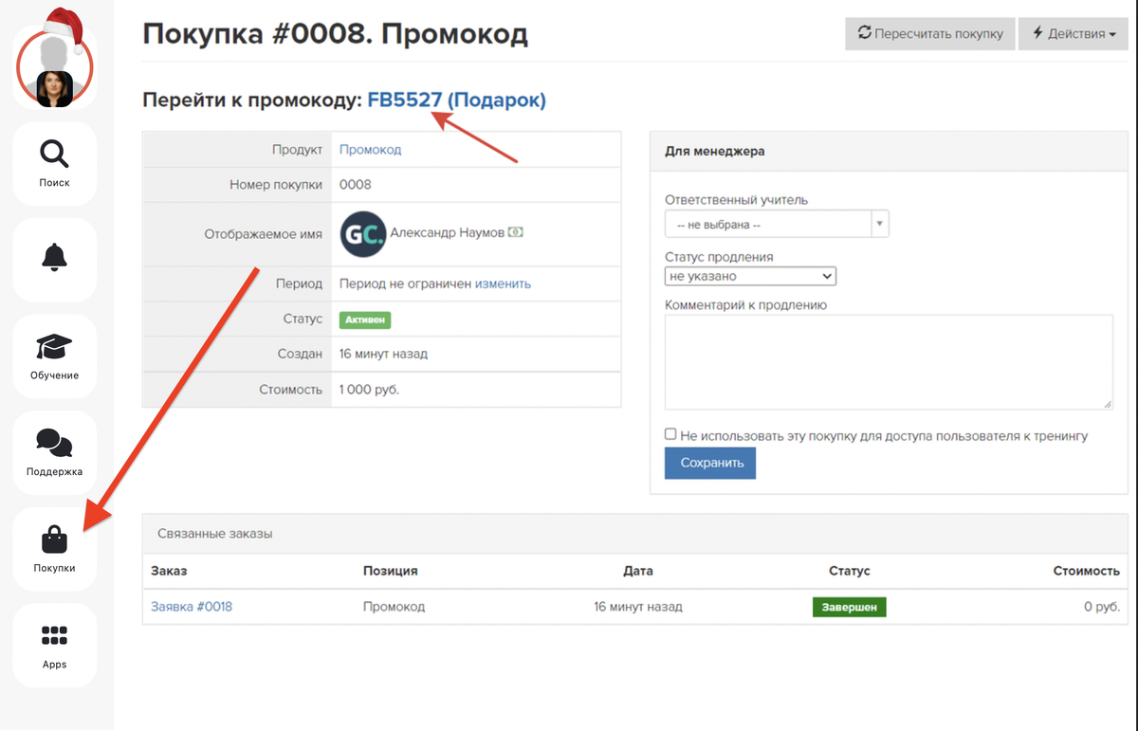Open Поддержка chat bubbles icon
Image resolution: width=1138 pixels, height=731 pixels.
coord(54,443)
